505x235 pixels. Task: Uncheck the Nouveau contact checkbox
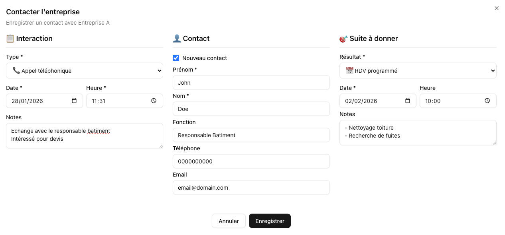(x=176, y=58)
